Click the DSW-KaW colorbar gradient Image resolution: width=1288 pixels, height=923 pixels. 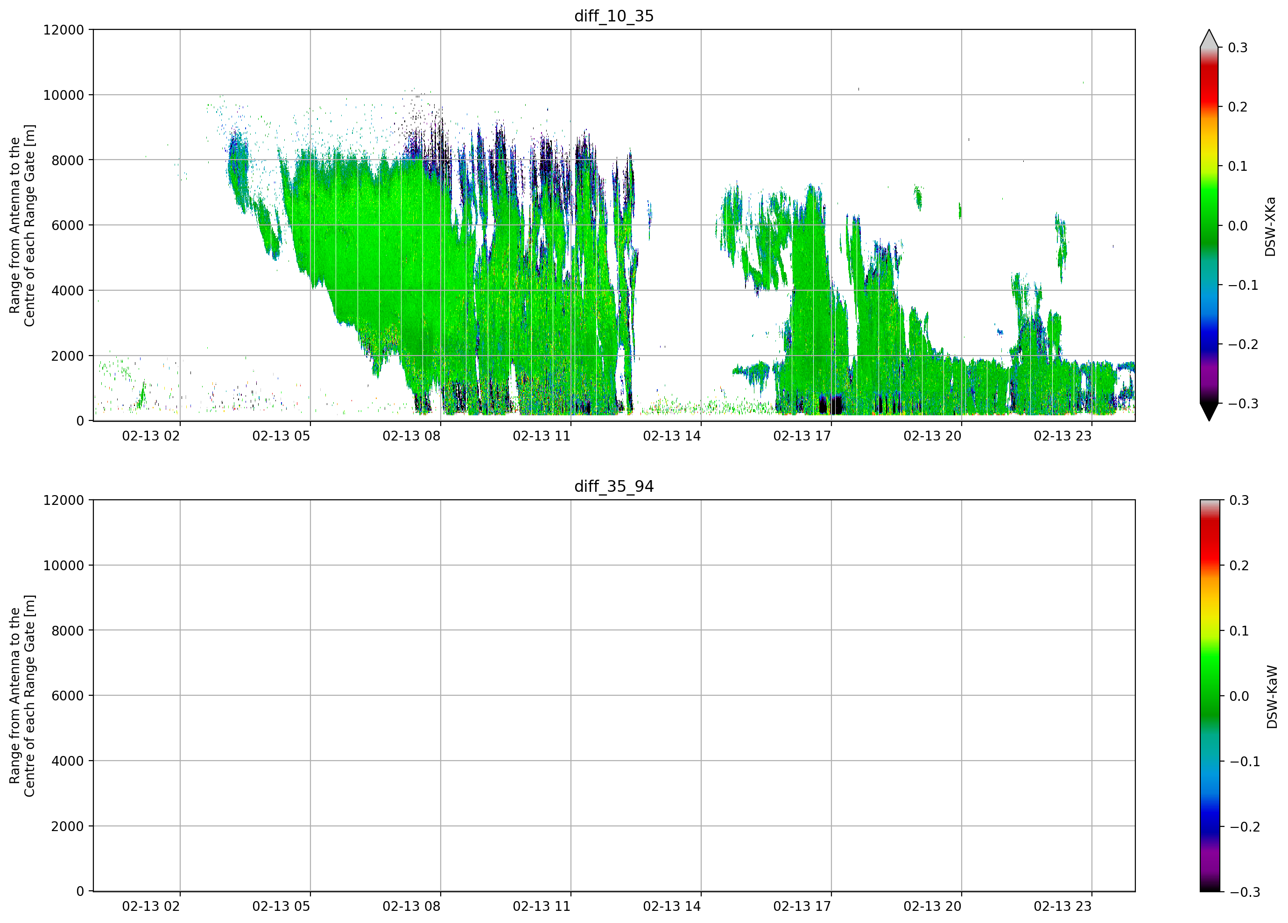coord(1210,695)
